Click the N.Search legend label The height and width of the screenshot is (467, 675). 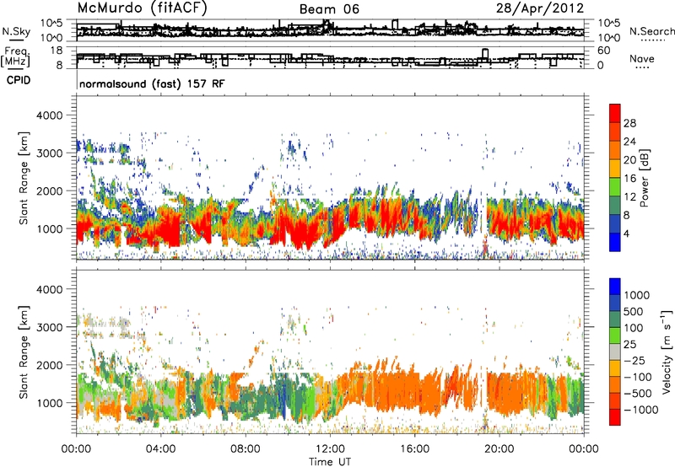coord(651,31)
